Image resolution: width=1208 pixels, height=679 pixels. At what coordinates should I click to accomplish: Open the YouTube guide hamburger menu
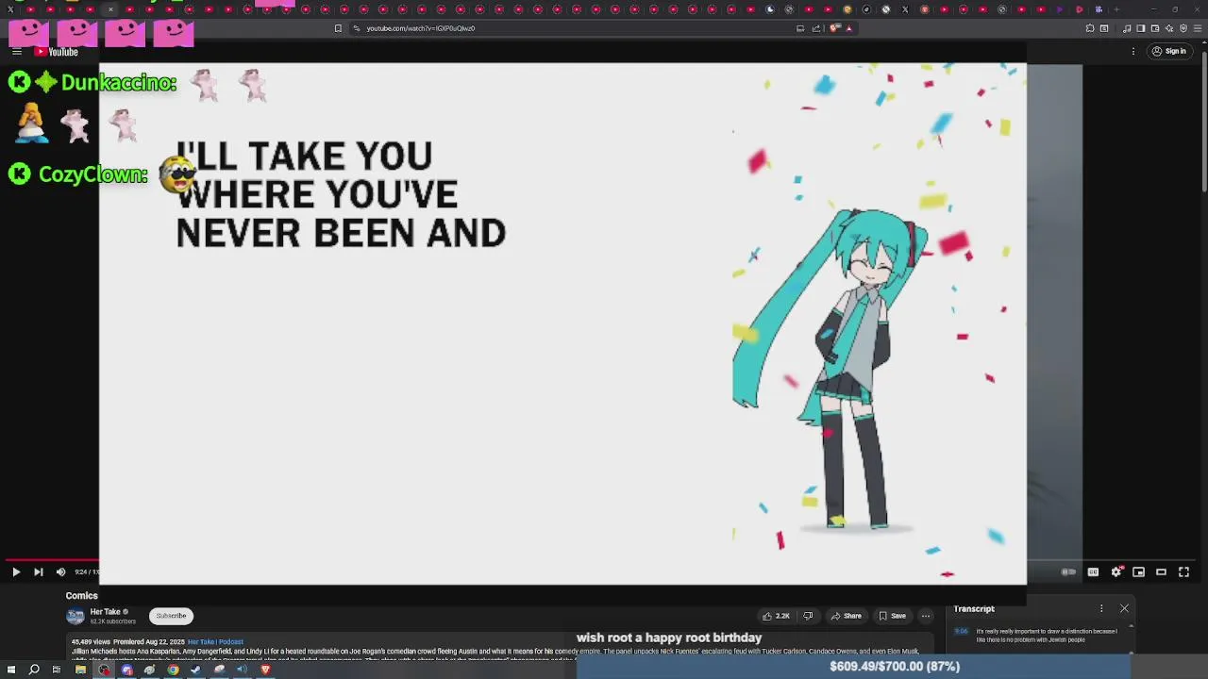(16, 52)
